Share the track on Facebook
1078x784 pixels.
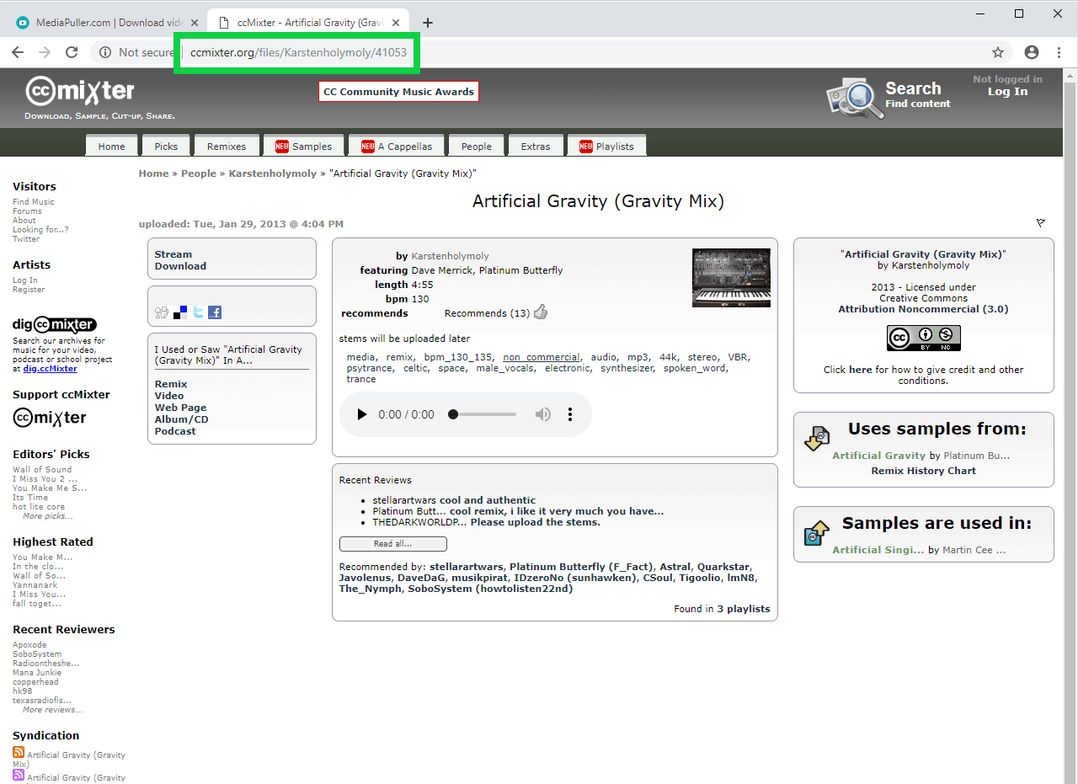[215, 312]
